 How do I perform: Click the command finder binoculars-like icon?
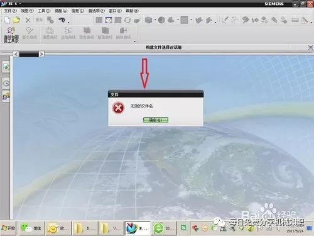click(62, 20)
